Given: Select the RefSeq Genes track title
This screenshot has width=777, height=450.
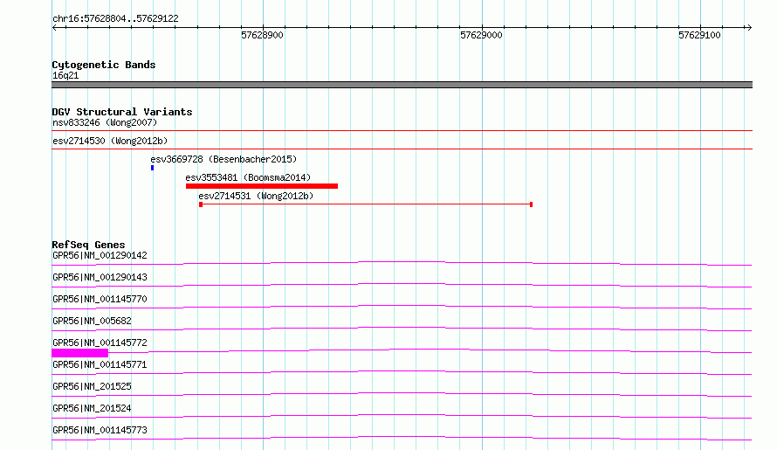Looking at the screenshot, I should [88, 245].
